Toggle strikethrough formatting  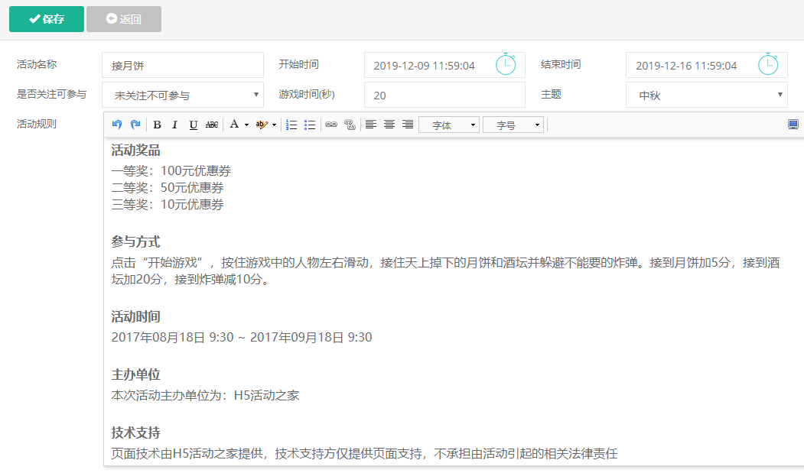pos(211,125)
